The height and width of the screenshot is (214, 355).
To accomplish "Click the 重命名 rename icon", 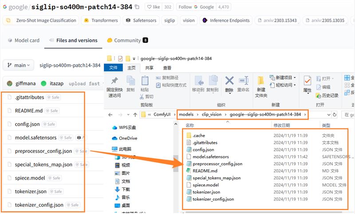I will (244, 81).
